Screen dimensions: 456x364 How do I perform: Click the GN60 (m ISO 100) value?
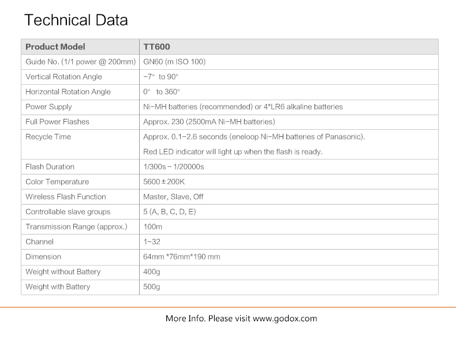174,62
